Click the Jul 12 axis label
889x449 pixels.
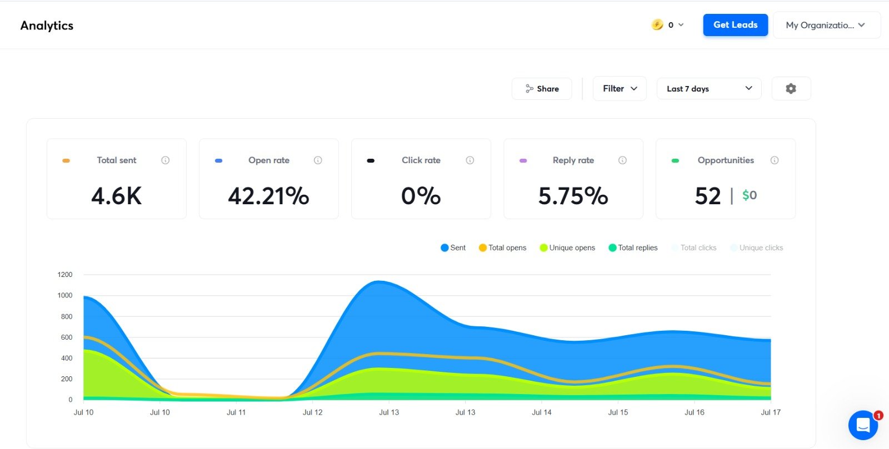tap(313, 412)
